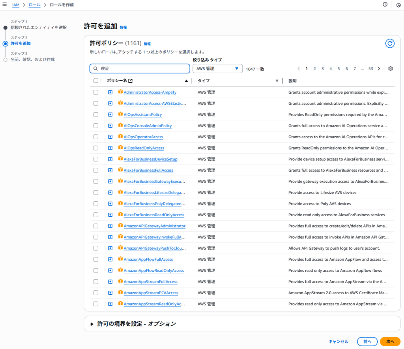Click the 次へ button

[x=390, y=342]
